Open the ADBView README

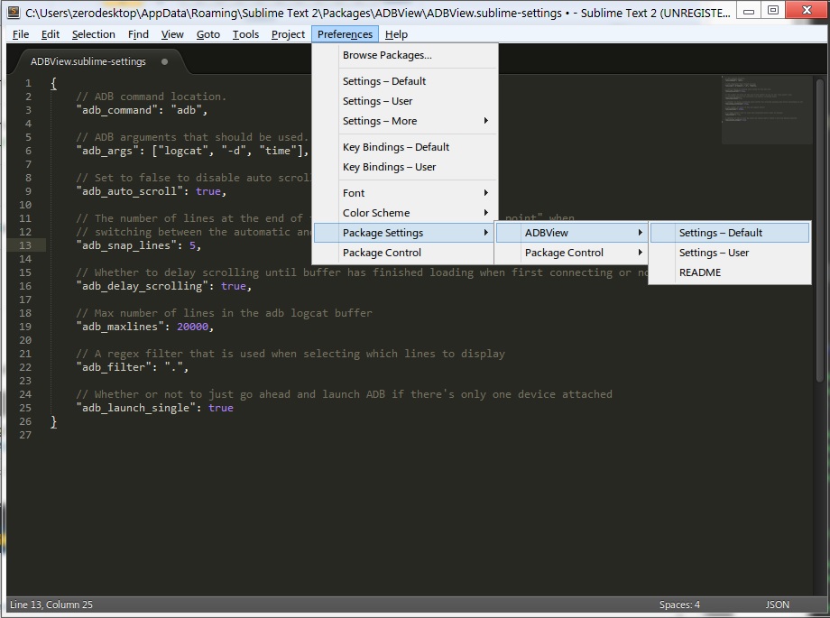coord(730,272)
